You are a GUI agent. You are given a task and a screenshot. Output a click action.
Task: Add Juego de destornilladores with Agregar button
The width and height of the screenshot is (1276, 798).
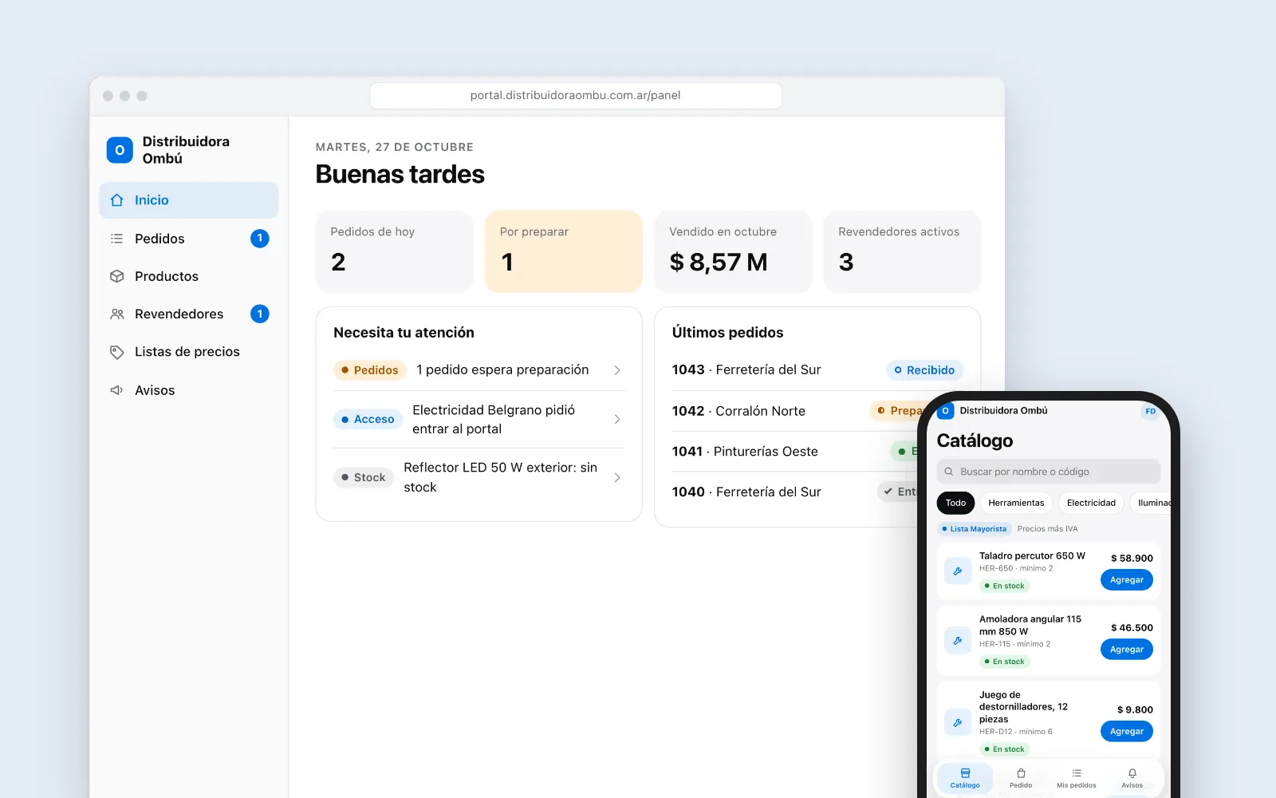point(1127,731)
